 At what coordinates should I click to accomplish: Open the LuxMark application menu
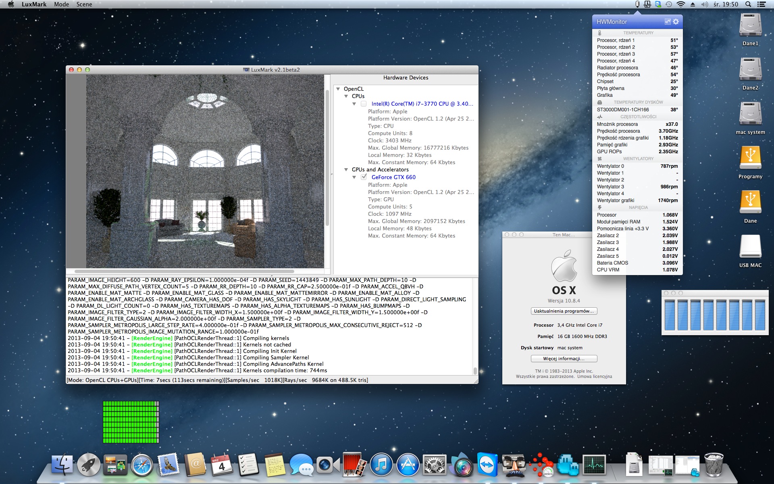pyautogui.click(x=34, y=4)
